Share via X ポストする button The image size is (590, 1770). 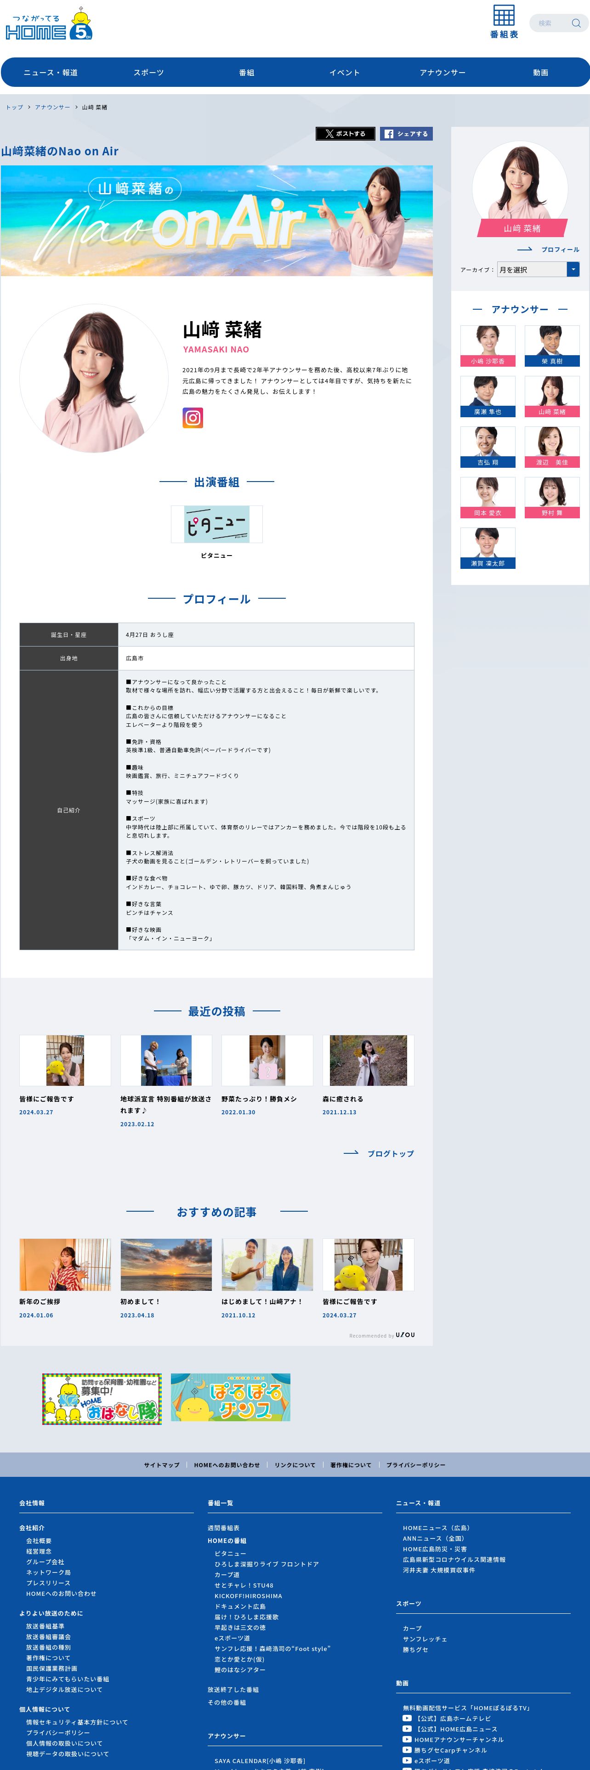346,134
